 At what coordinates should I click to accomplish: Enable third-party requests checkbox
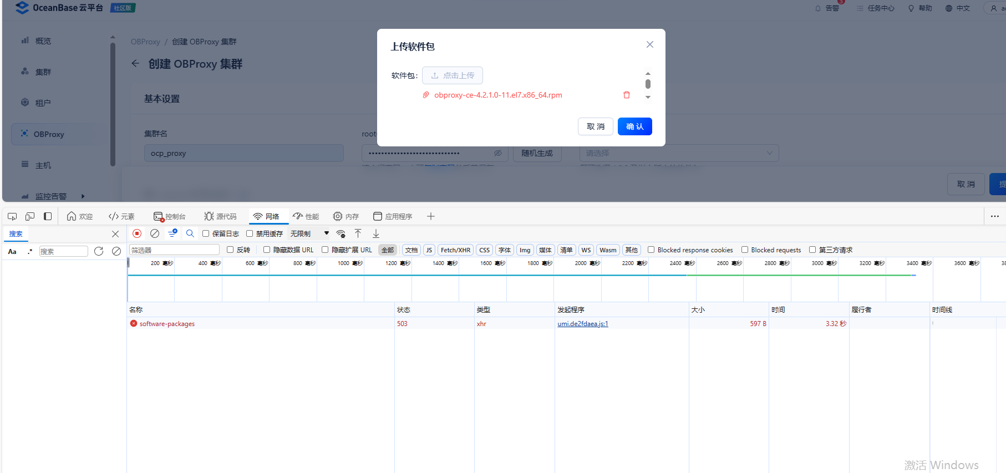[x=812, y=250]
